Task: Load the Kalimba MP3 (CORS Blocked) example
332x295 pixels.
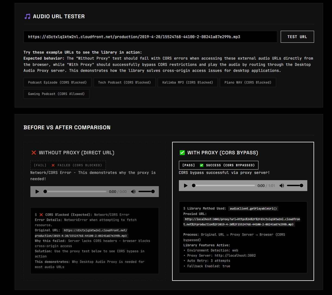Action: 188,82
